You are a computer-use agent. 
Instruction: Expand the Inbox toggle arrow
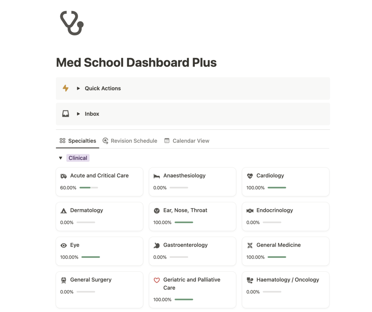pos(78,114)
